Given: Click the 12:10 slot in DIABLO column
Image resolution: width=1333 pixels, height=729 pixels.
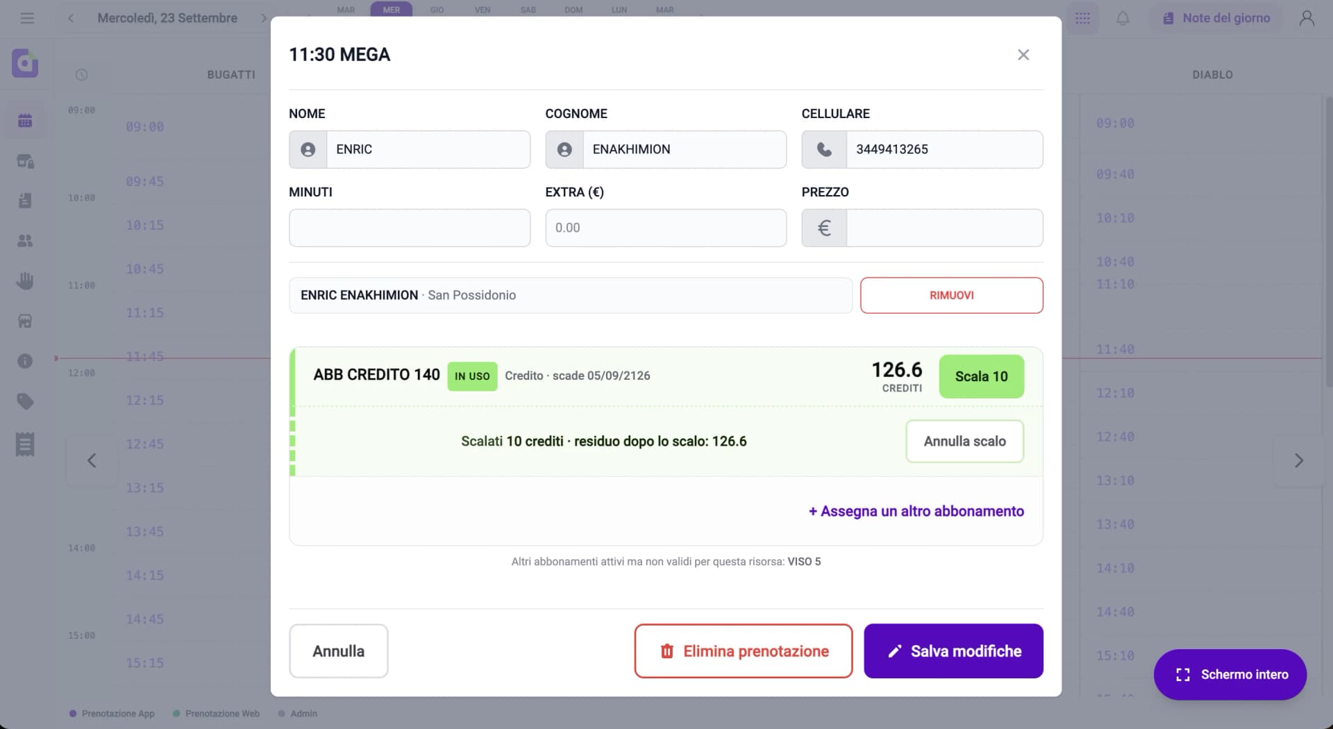Looking at the screenshot, I should point(1115,393).
